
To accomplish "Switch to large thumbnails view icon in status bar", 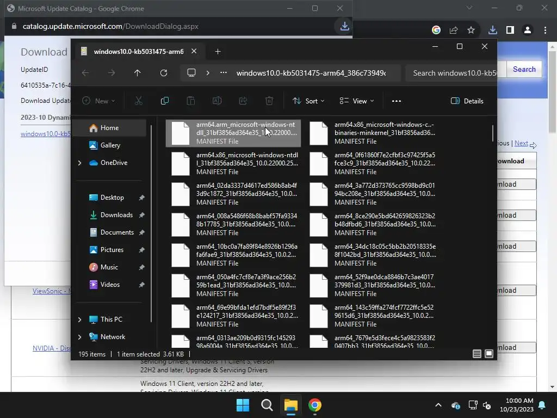I will (489, 354).
